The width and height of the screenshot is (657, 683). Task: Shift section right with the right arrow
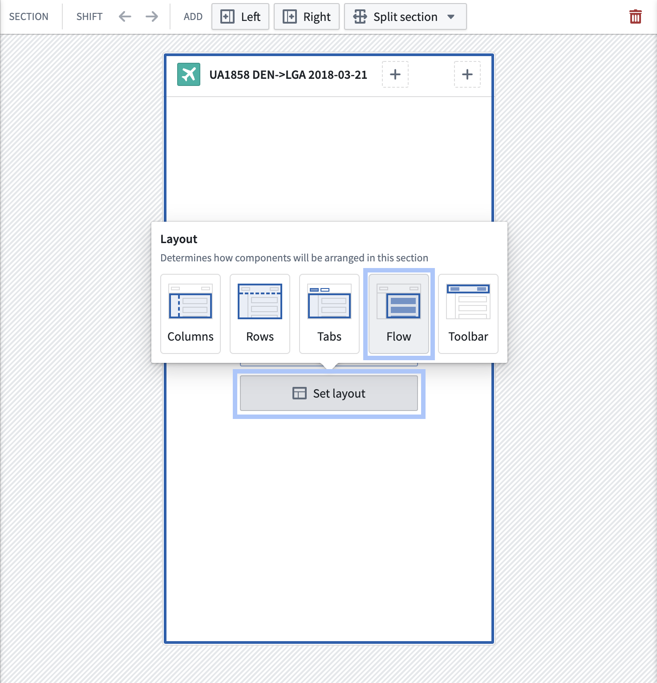point(152,17)
